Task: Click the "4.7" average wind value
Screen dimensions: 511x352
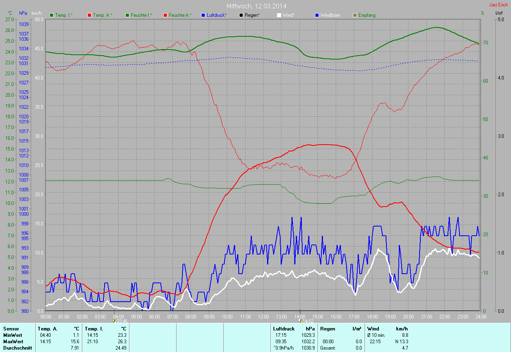Action: point(404,348)
